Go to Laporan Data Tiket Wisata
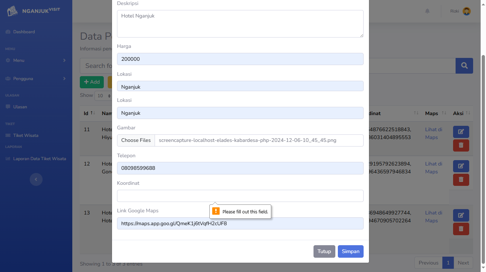This screenshot has height=272, width=486. [x=39, y=159]
